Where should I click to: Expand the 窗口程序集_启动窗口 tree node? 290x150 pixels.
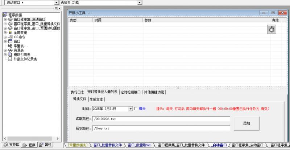click(x=5, y=19)
